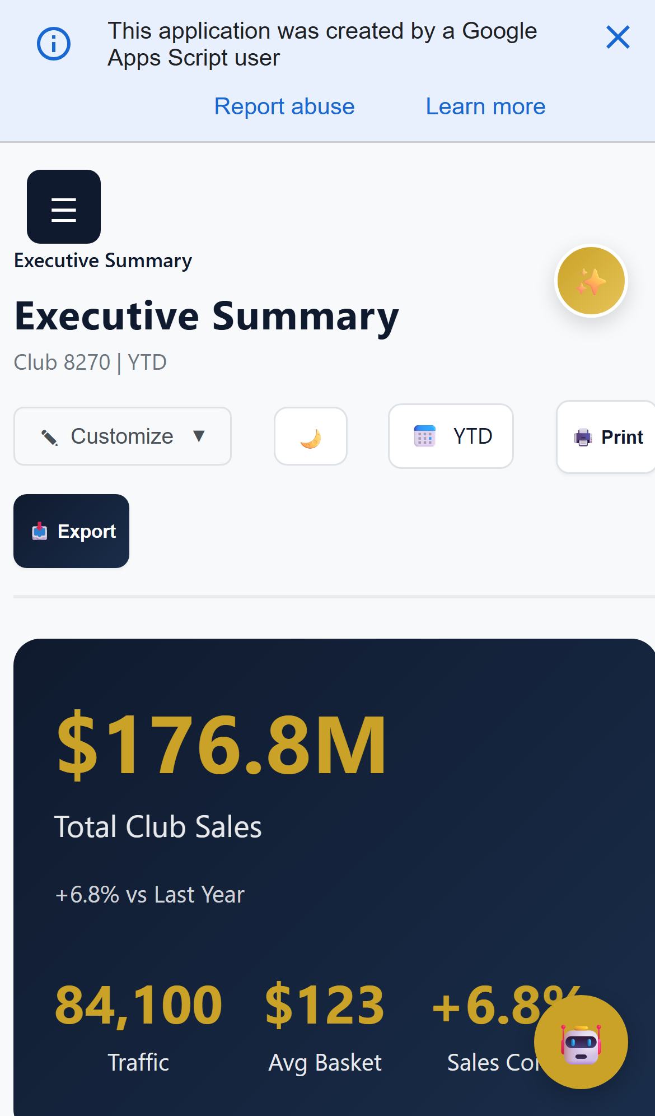Click the export icon on Export button
The height and width of the screenshot is (1116, 655).
39,531
